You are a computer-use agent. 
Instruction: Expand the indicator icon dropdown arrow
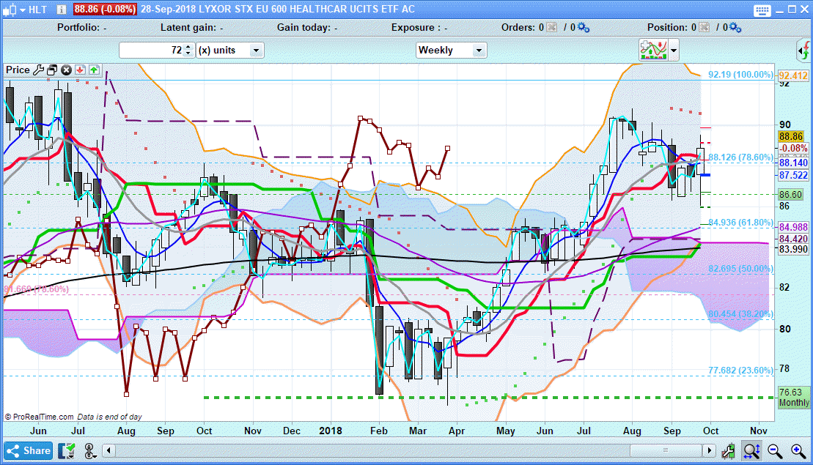coord(674,51)
